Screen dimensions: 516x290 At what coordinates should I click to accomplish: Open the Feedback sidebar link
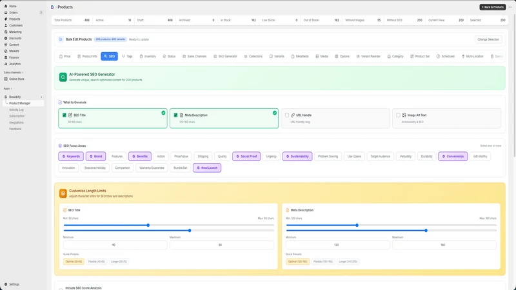tap(15, 129)
